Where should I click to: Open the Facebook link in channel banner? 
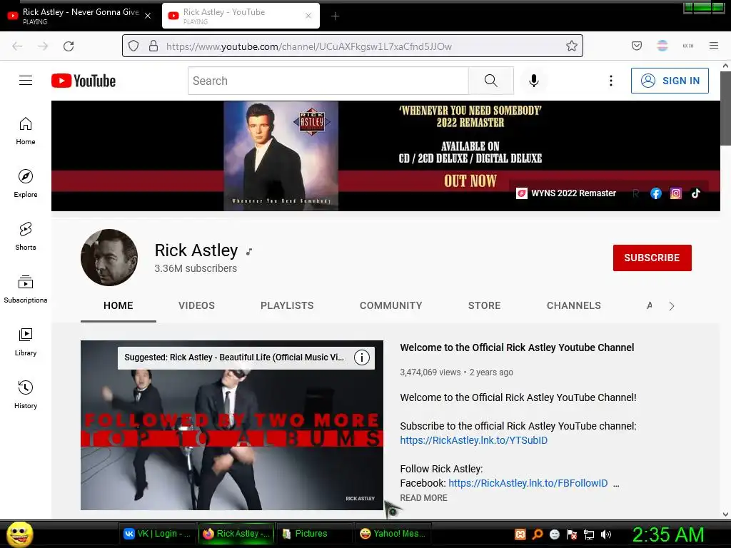pyautogui.click(x=656, y=193)
